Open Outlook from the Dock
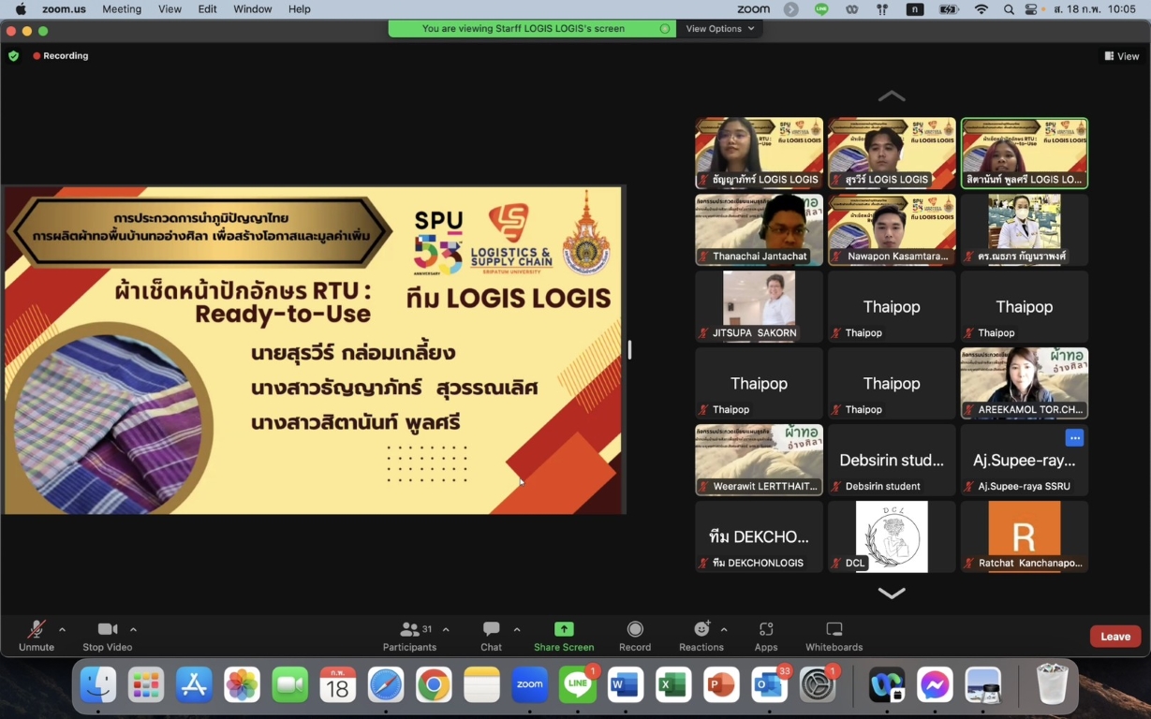This screenshot has height=719, width=1151. tap(770, 686)
